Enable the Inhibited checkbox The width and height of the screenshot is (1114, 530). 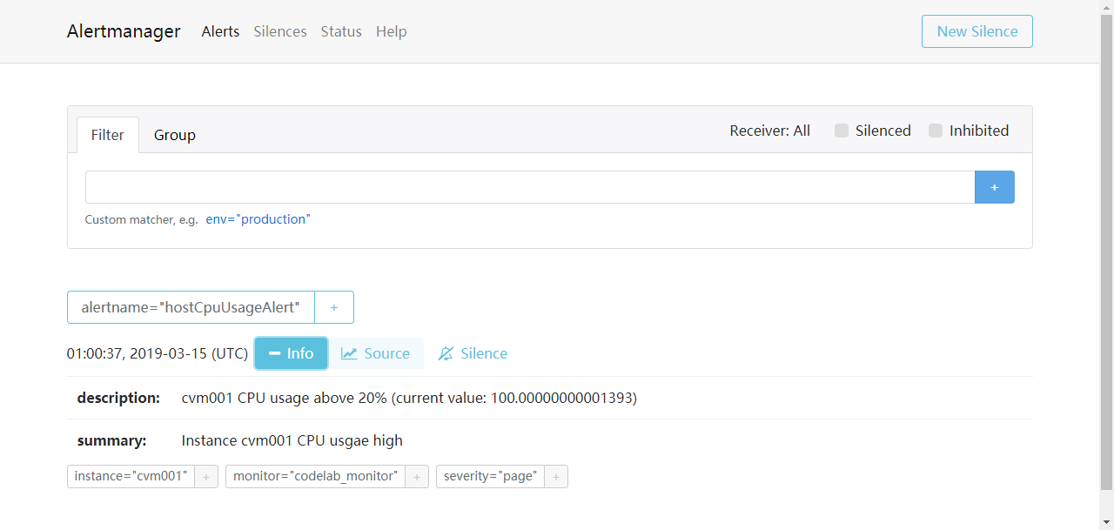click(x=936, y=130)
